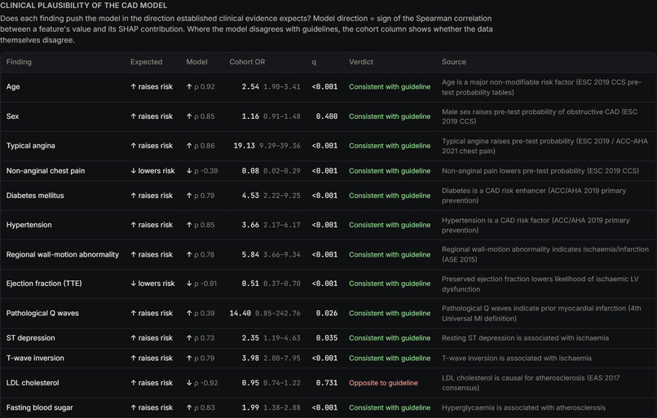Click cohort OR value 0.08

(250, 171)
